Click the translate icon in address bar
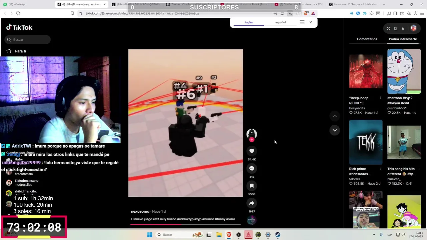This screenshot has height=240, width=427. (290, 13)
